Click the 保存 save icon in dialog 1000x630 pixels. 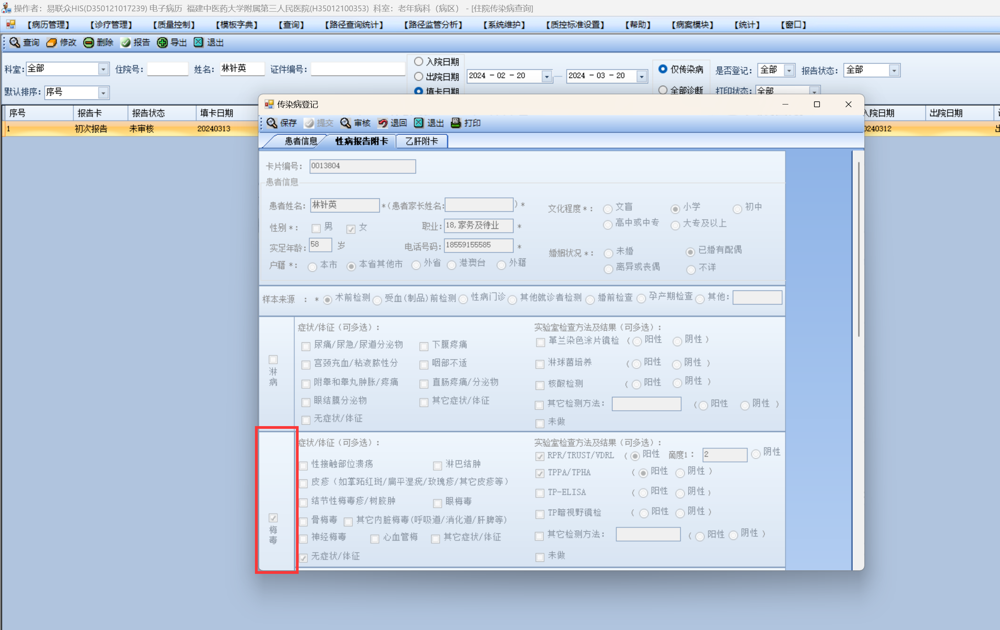coord(272,123)
